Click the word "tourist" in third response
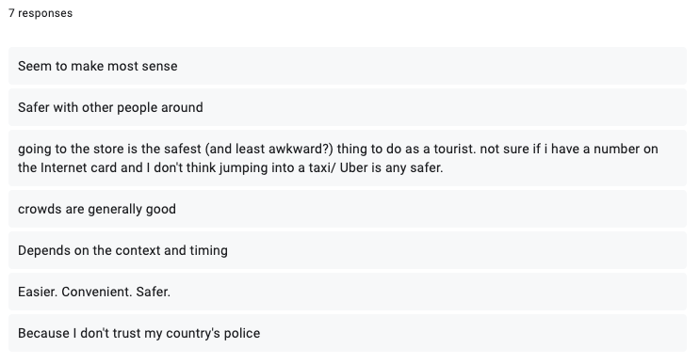Viewport: 700px width, 364px height. 453,149
